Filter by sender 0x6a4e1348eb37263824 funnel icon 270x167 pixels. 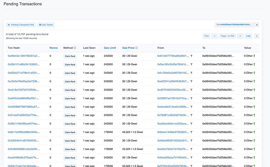point(191,132)
